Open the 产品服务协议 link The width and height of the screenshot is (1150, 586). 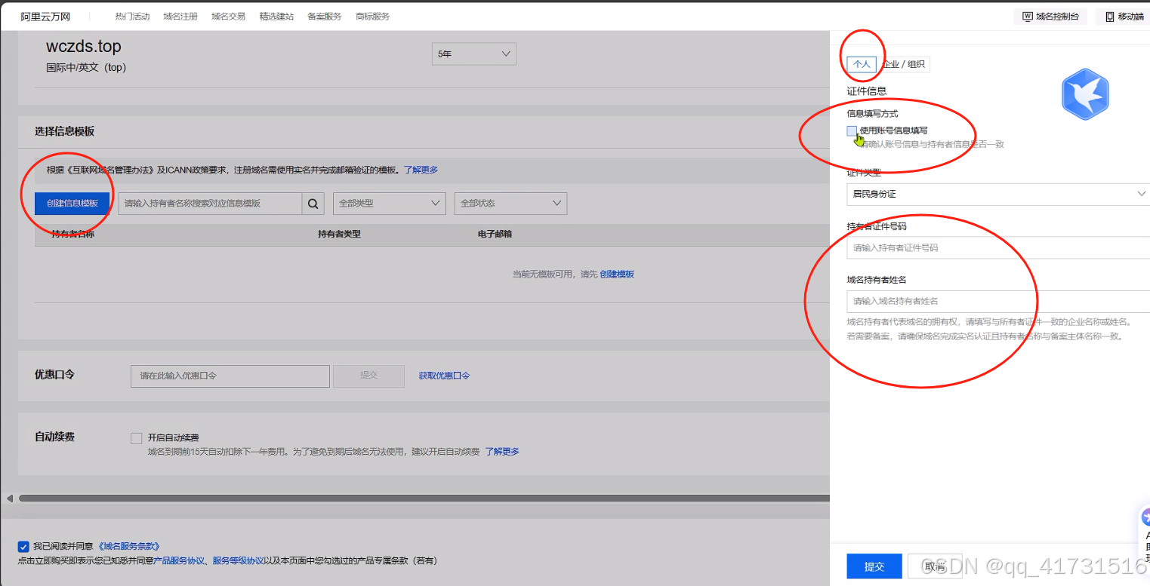179,561
